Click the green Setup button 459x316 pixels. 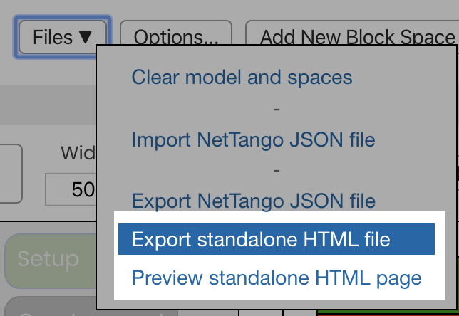coord(51,261)
